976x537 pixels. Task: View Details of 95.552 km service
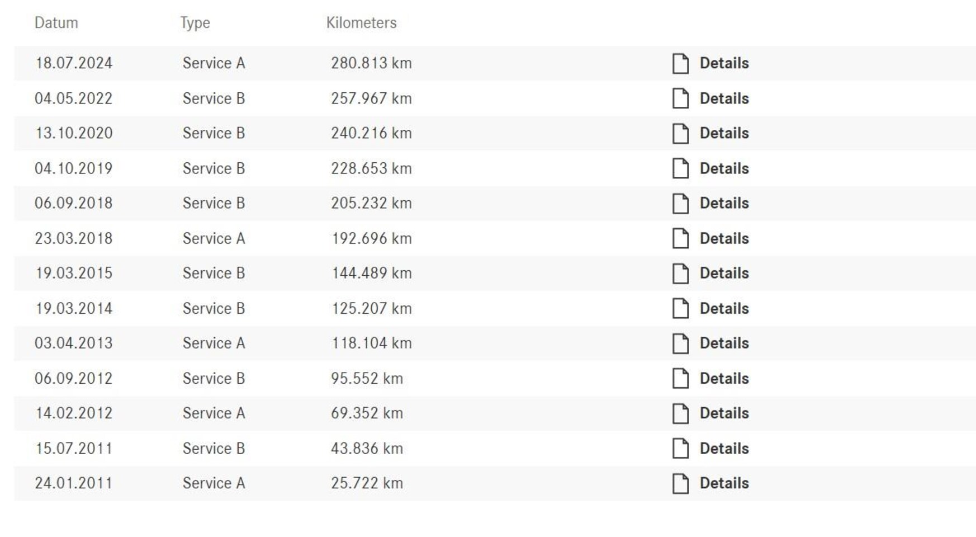tap(724, 378)
